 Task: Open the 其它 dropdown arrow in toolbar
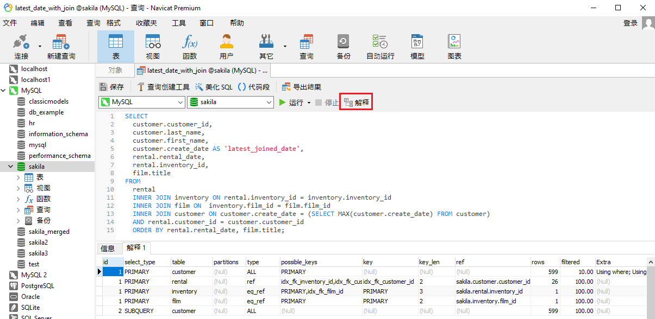pos(284,46)
